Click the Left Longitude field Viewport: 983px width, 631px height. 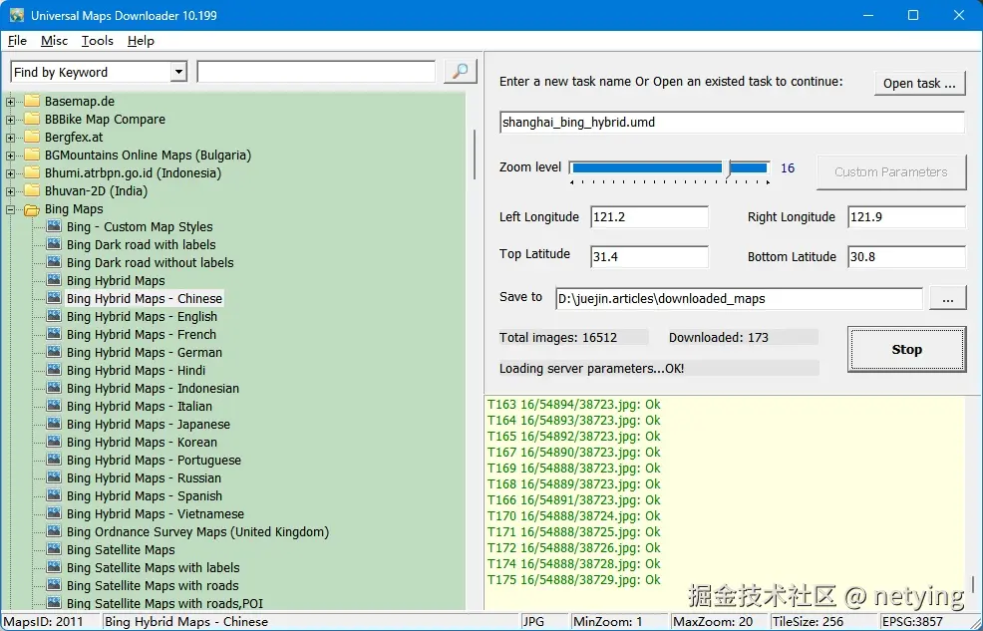(x=649, y=216)
